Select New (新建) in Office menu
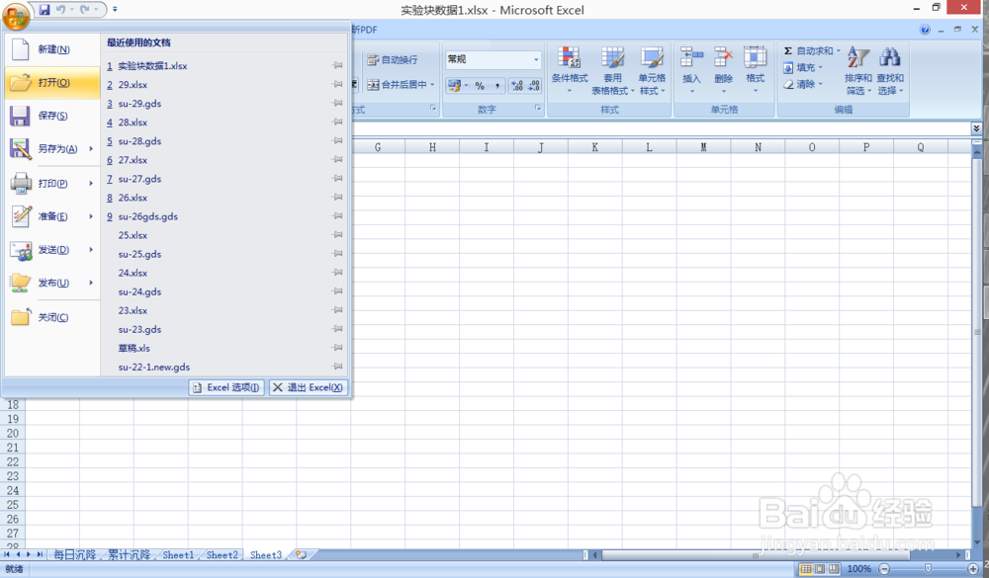 (x=52, y=49)
